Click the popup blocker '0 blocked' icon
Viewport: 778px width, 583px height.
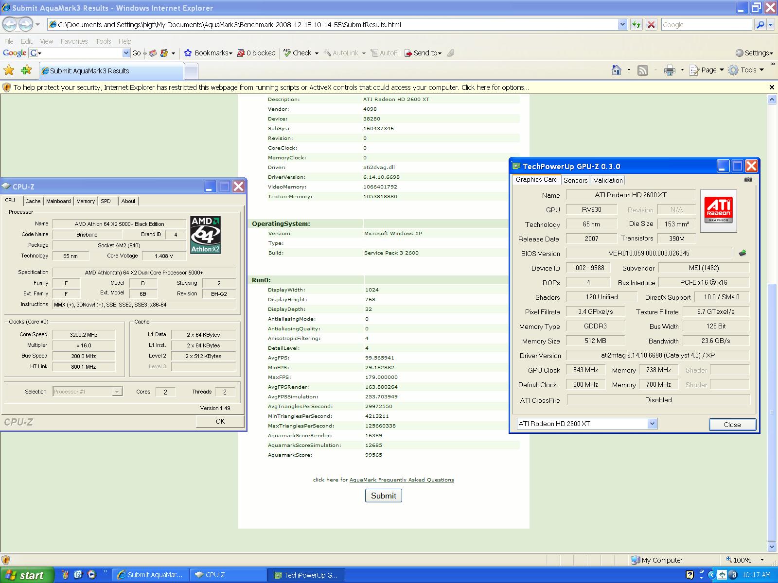coord(241,53)
